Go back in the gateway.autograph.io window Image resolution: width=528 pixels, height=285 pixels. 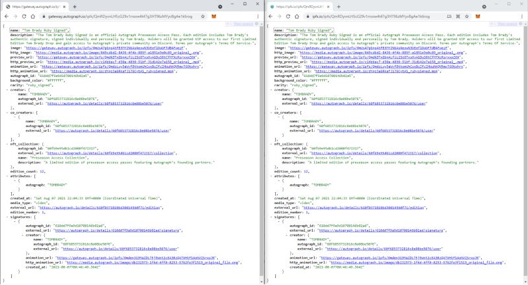(7, 16)
